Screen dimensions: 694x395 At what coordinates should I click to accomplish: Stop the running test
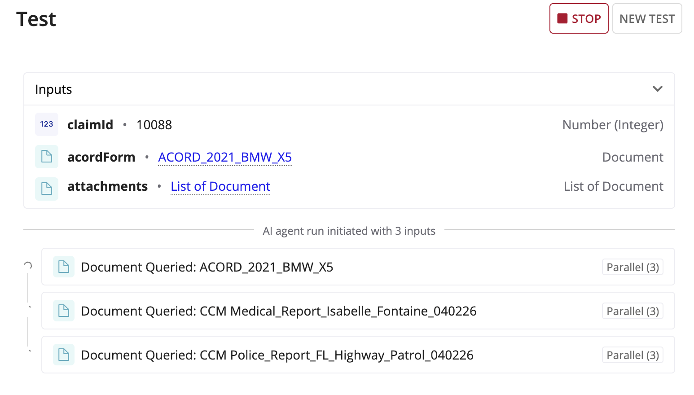tap(579, 18)
